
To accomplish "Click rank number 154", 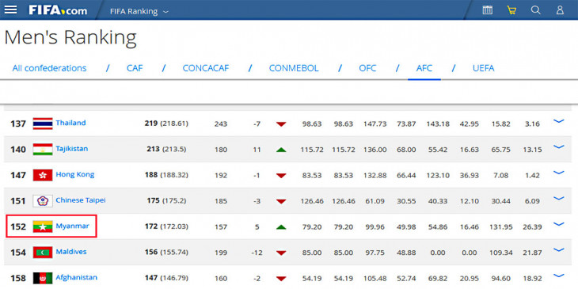I will pos(18,253).
